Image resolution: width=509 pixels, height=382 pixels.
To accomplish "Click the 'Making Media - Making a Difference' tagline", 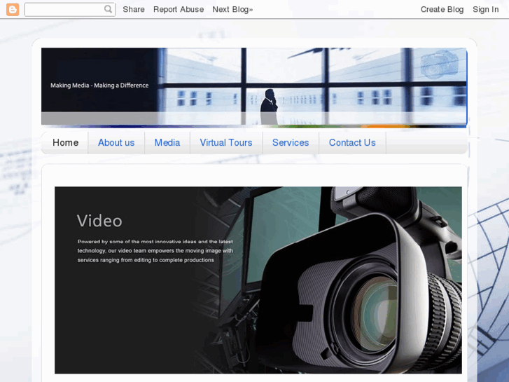I will (99, 86).
